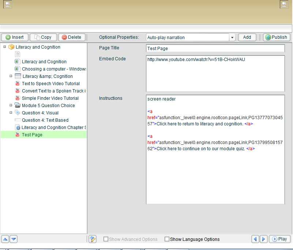Toggle Show Advanced Options checkbox

click(106, 239)
